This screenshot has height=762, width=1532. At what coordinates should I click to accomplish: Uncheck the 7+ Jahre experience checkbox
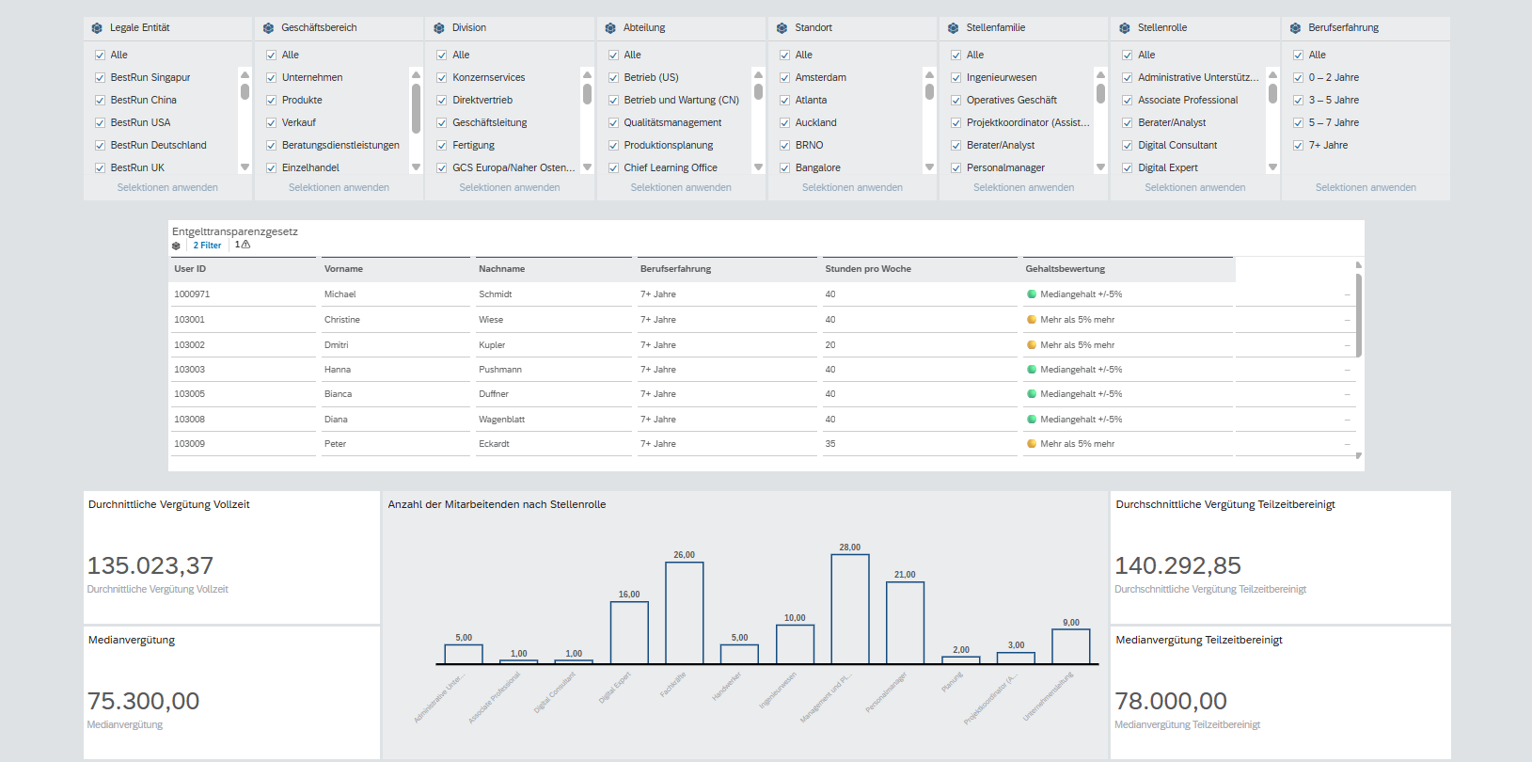[x=1298, y=145]
